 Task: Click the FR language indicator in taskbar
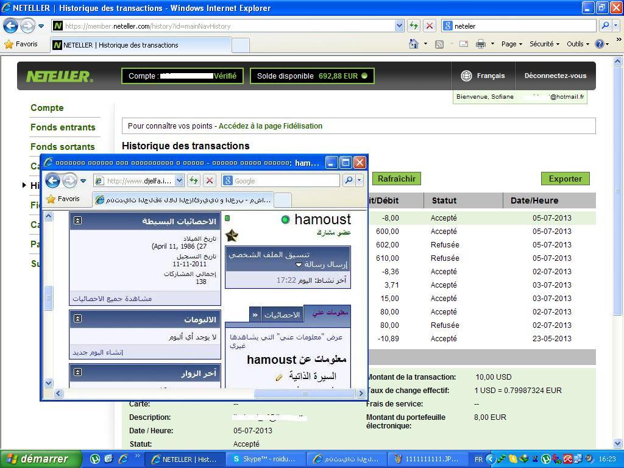[x=478, y=459]
